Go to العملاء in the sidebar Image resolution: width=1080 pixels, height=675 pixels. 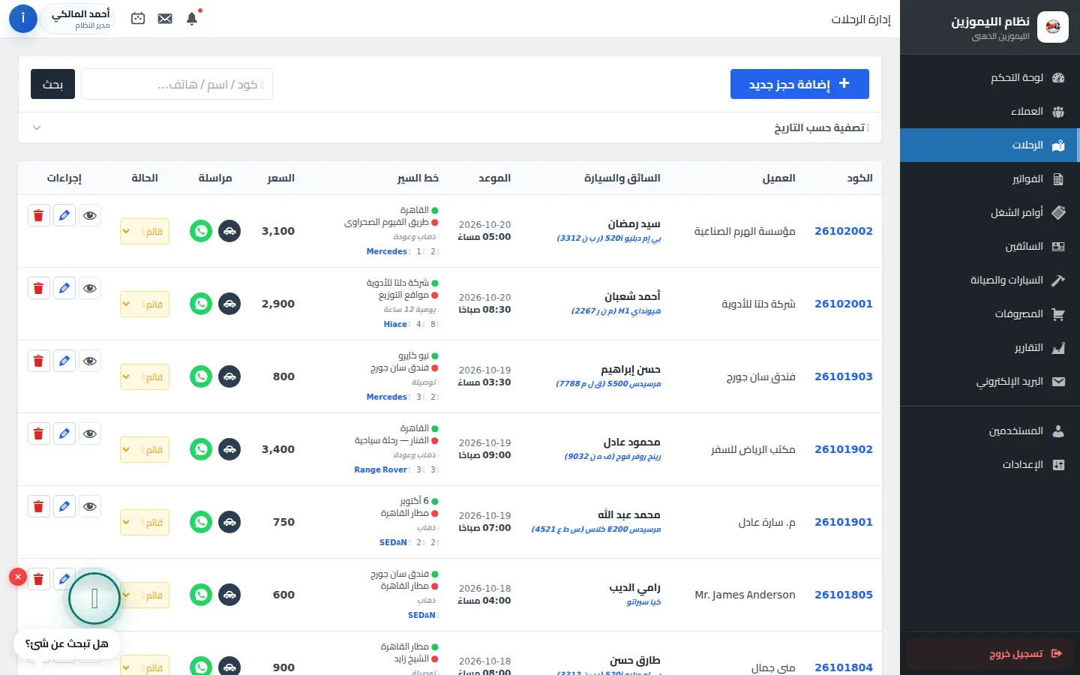pos(989,111)
